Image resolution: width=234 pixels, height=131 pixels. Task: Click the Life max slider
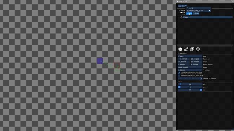[x=190, y=84]
